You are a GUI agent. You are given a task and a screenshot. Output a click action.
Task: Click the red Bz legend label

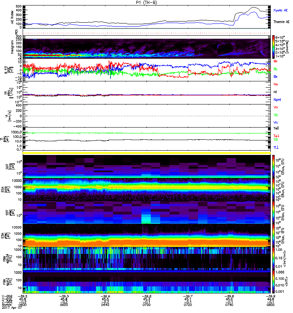[x=275, y=61]
